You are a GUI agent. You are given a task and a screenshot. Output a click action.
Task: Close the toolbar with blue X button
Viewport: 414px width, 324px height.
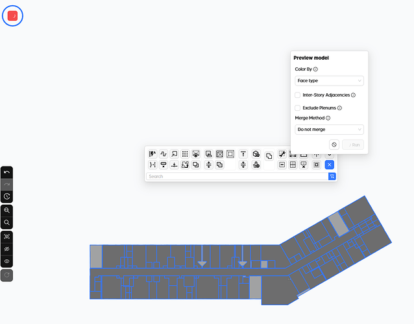coord(329,165)
